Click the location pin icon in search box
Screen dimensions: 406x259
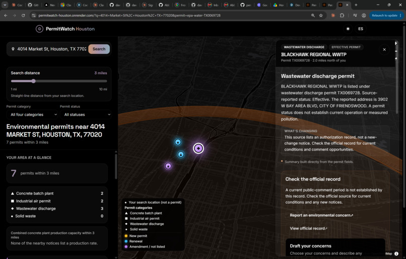[13, 49]
